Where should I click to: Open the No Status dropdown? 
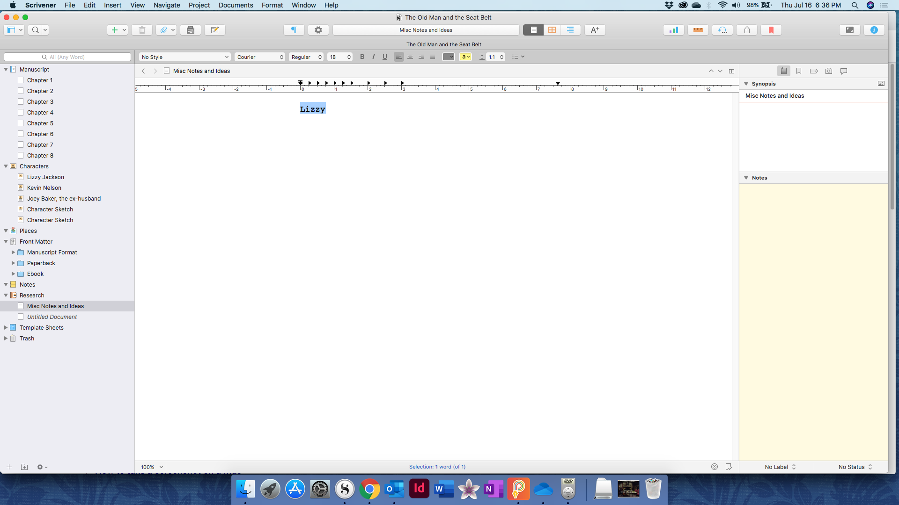(x=855, y=467)
